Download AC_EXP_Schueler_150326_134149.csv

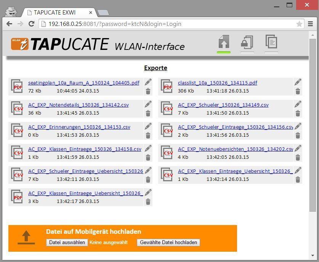[223, 105]
